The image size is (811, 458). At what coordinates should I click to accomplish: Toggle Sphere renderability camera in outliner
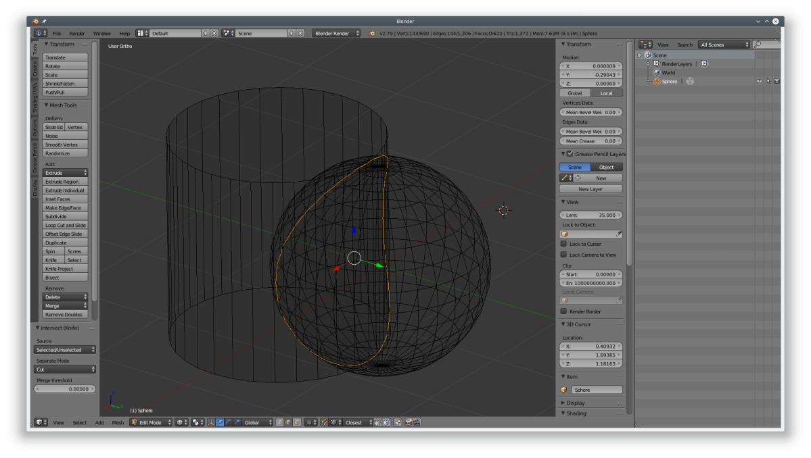[x=777, y=81]
